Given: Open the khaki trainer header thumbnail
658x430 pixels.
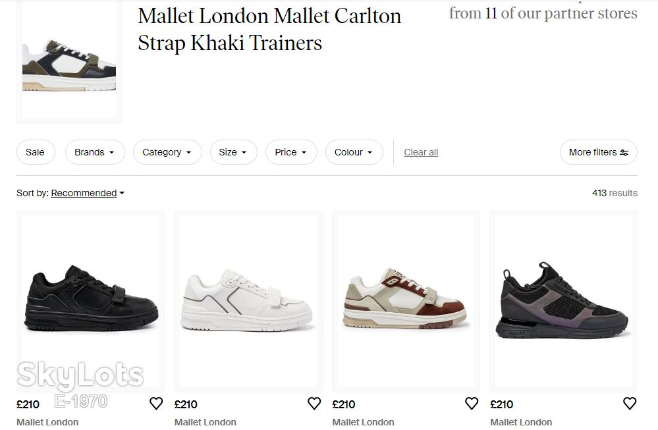Looking at the screenshot, I should coord(69,62).
